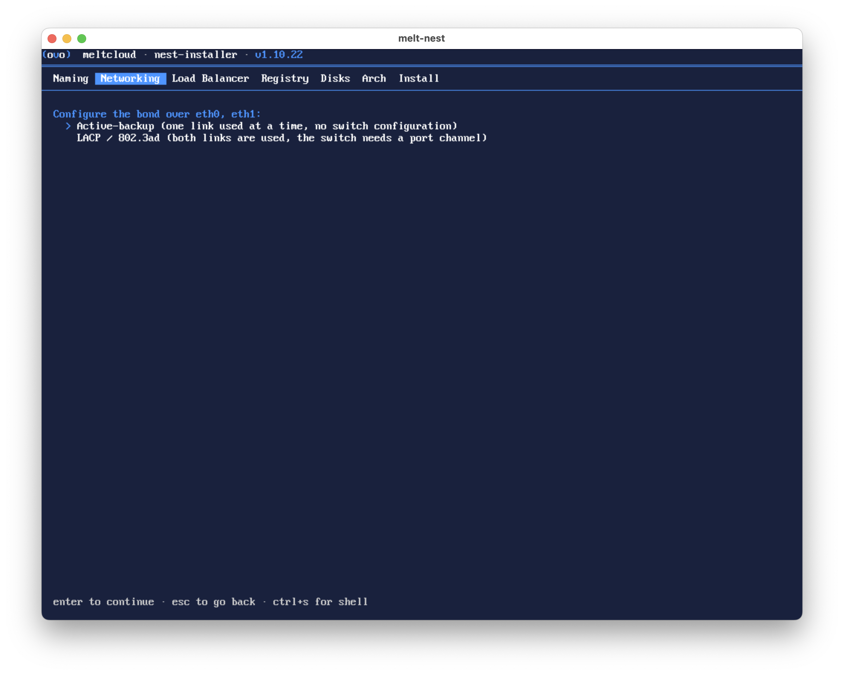This screenshot has width=844, height=675.
Task: Choose Active-backup bond mode option
Action: point(267,126)
